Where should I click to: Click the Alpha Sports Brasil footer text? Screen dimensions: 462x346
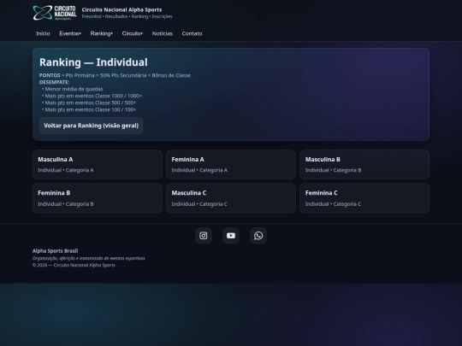pos(55,251)
